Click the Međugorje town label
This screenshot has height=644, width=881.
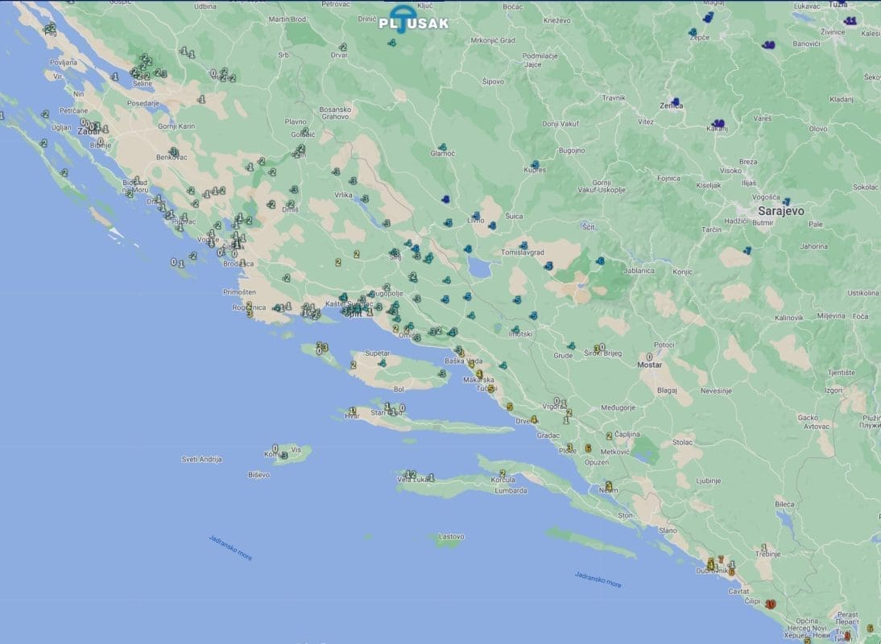click(x=595, y=407)
